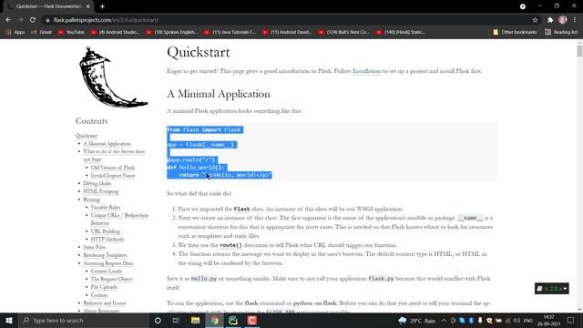Open the Spoken English bookmark
The width and height of the screenshot is (583, 328).
172,33
